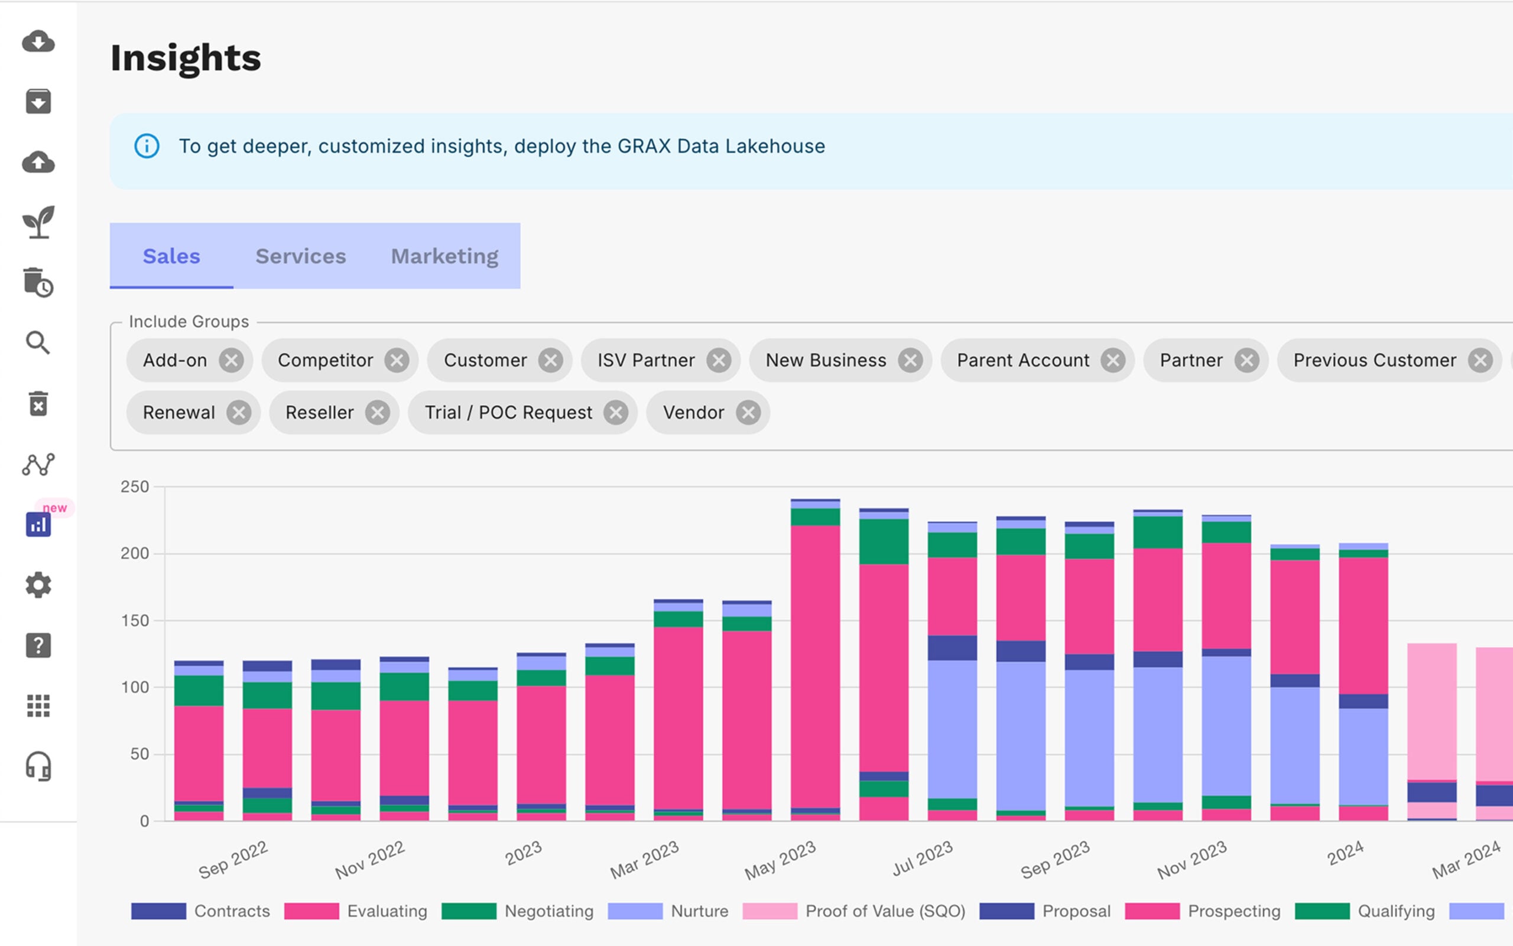Toggle the Proposal legend series
The width and height of the screenshot is (1513, 946).
point(1046,911)
